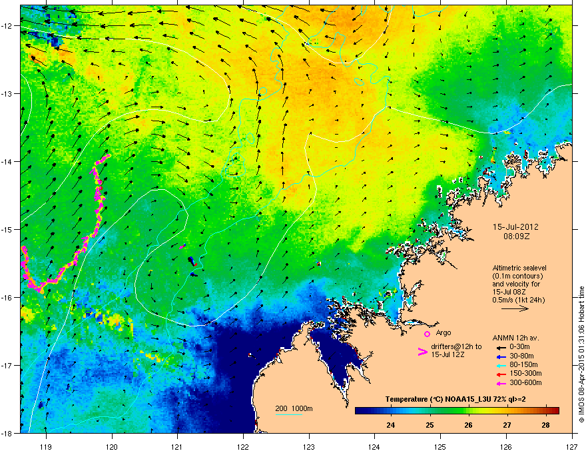
Task: Click latitude axis label '-14'
Action: 7,161
